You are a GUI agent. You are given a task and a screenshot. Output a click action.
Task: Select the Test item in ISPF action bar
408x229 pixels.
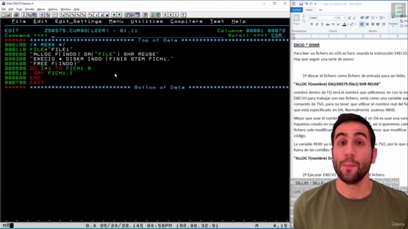click(217, 21)
